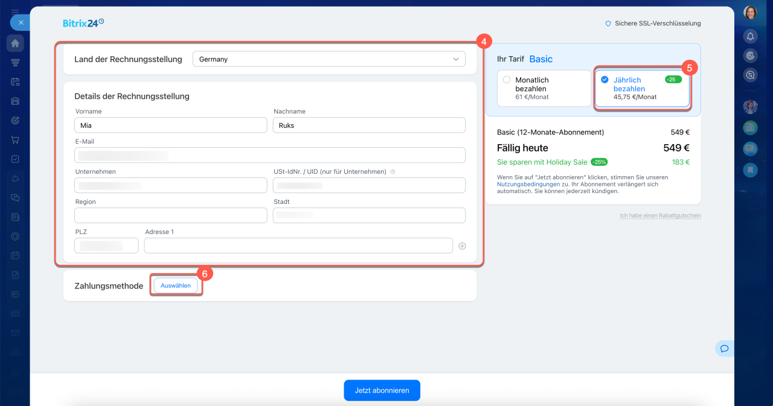Open the bookmark icon in right panel

pos(750,170)
